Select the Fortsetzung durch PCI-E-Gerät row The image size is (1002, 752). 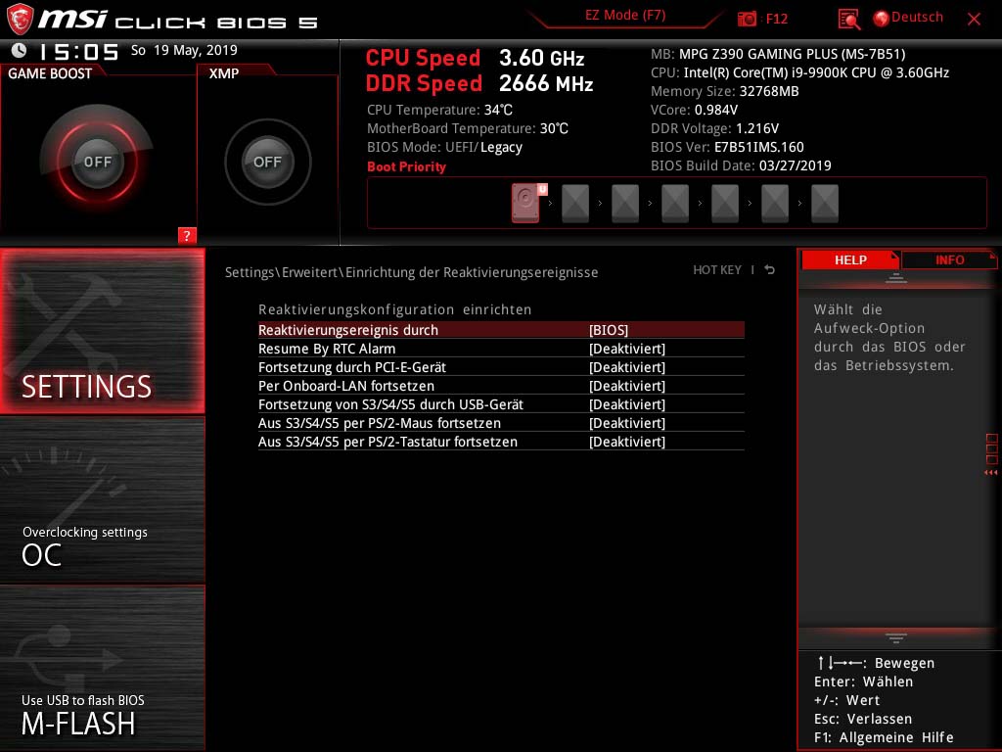point(501,367)
